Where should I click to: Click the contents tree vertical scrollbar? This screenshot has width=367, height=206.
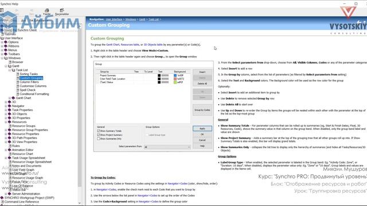click(x=80, y=108)
